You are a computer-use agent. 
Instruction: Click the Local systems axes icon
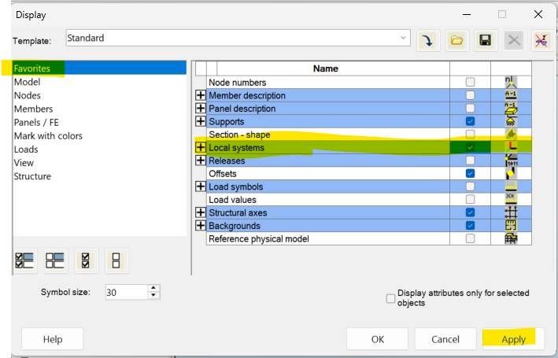pos(511,147)
